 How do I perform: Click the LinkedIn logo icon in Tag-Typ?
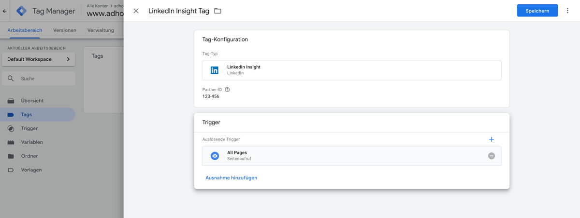click(x=215, y=70)
